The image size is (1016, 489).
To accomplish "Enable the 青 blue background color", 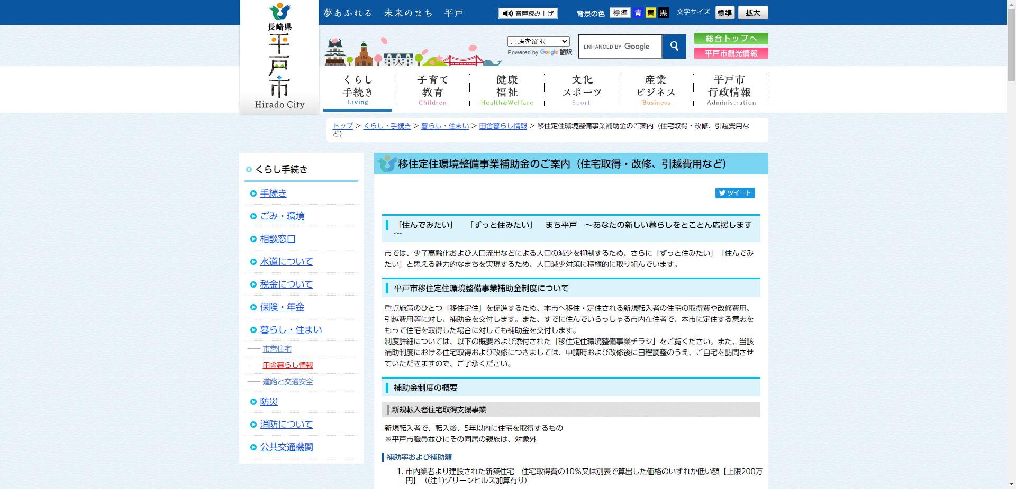I will (x=639, y=13).
